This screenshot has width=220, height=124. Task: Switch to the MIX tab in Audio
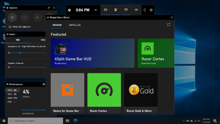(x=18, y=40)
